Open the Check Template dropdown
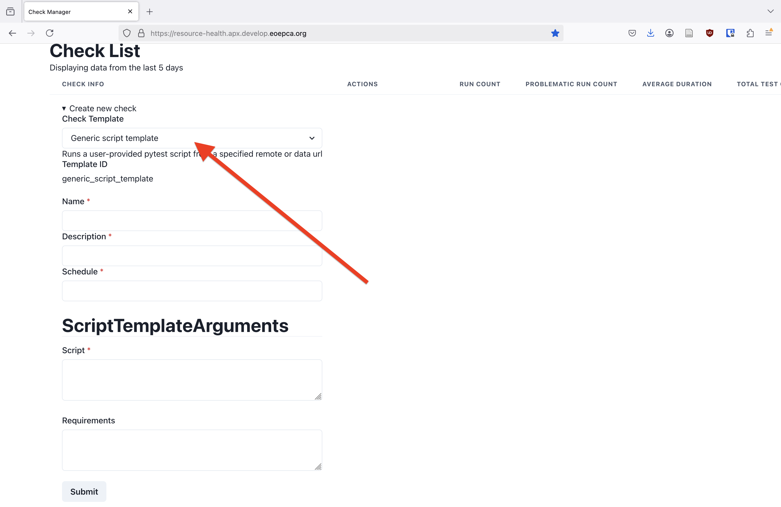The image size is (781, 507). (x=192, y=138)
